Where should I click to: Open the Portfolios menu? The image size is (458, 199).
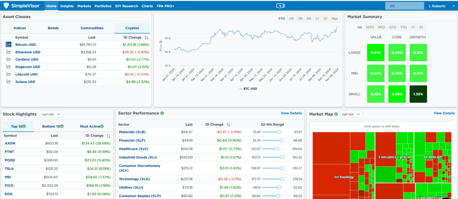pyautogui.click(x=103, y=6)
